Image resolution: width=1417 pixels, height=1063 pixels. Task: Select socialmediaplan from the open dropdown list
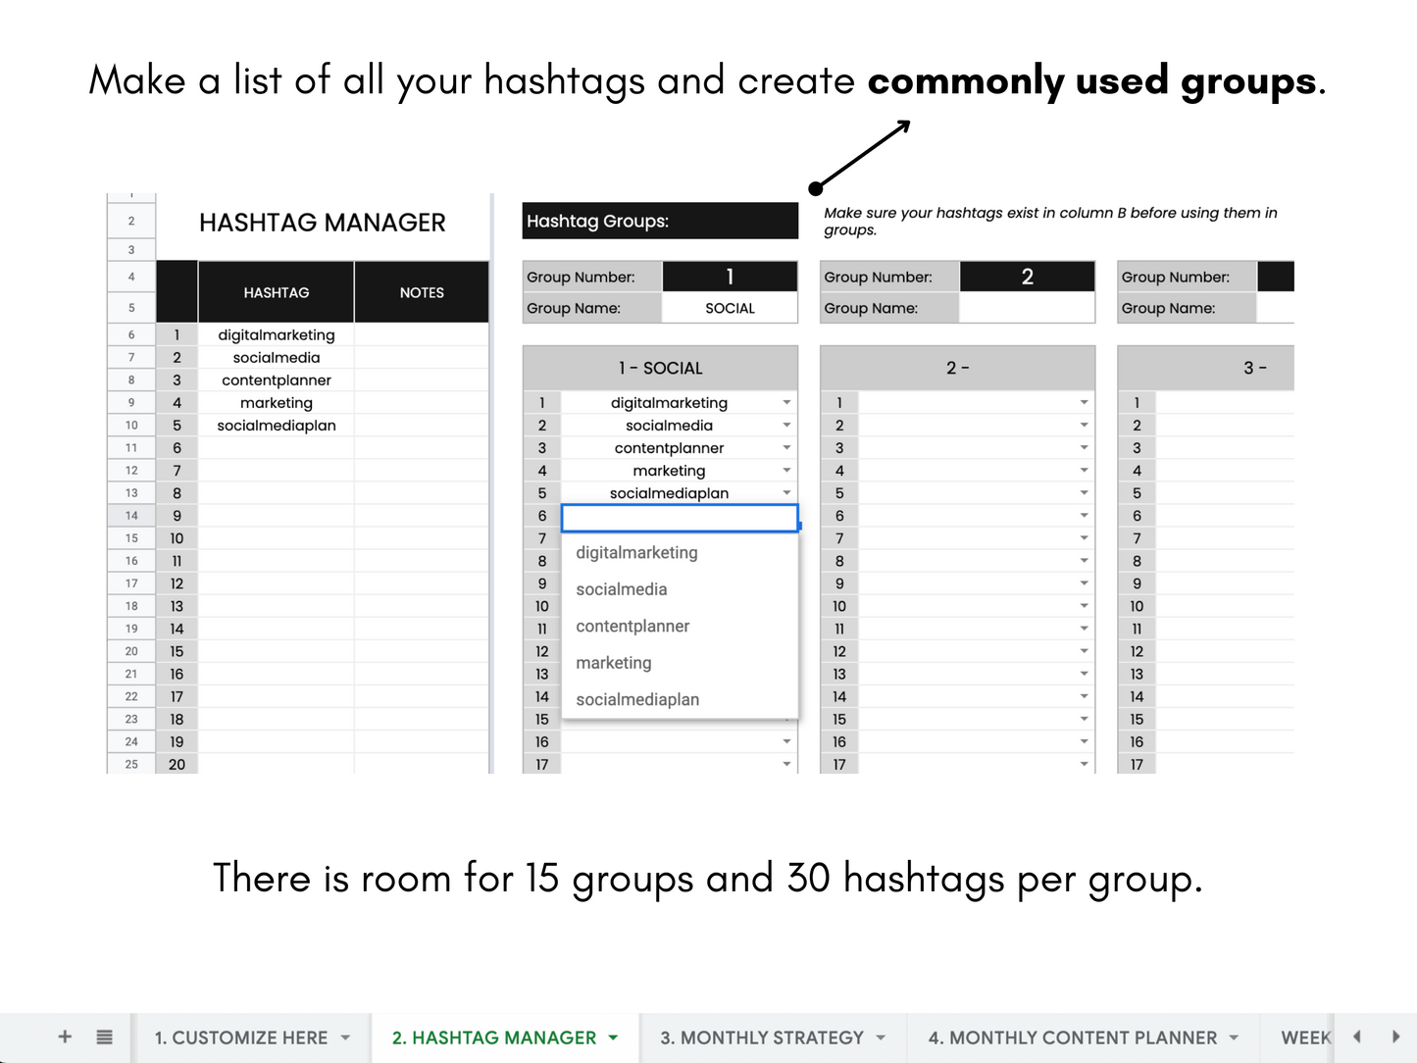click(x=637, y=699)
